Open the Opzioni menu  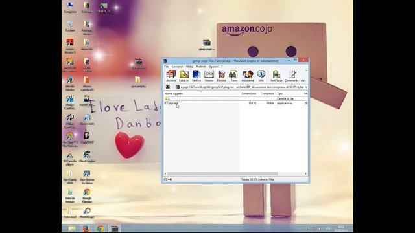[x=213, y=67]
